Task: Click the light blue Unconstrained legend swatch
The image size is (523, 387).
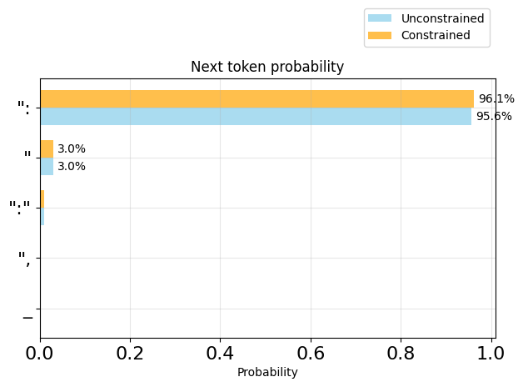Action: coord(380,18)
